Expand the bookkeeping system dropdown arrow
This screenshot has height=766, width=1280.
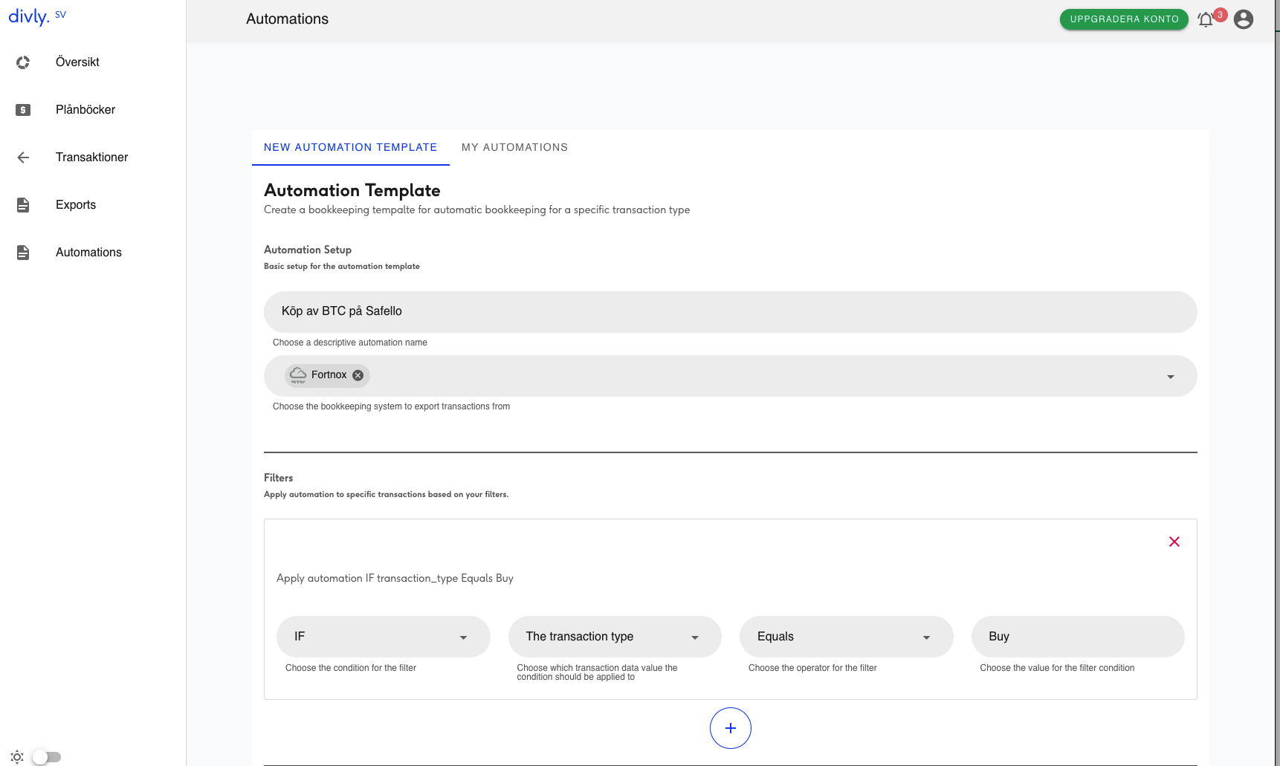coord(1171,377)
